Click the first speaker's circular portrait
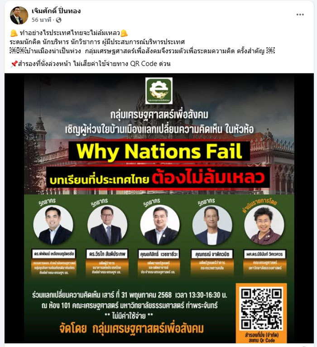The height and width of the screenshot is (347, 317). [53, 225]
